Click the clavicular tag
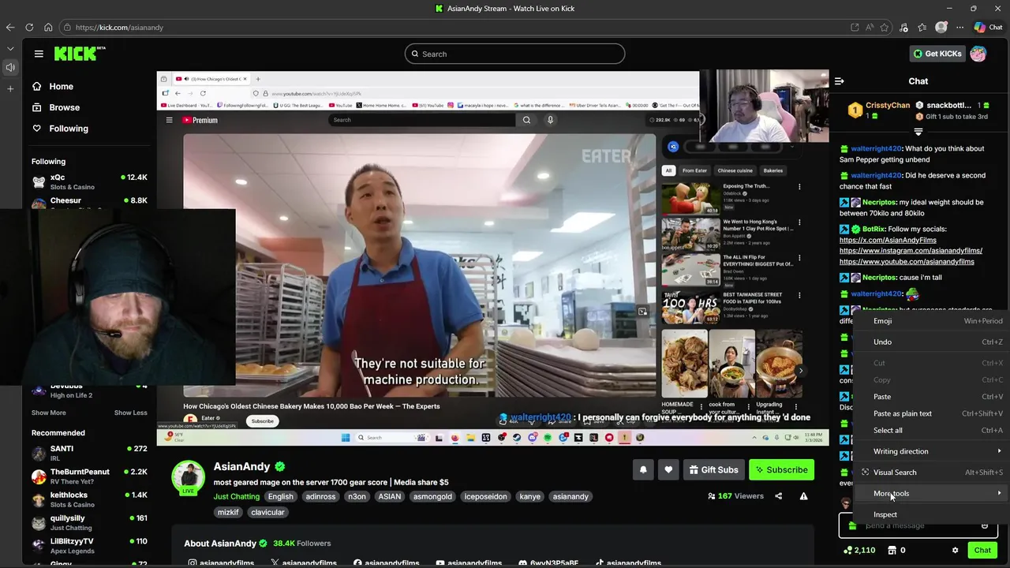1010x568 pixels. [x=267, y=512]
